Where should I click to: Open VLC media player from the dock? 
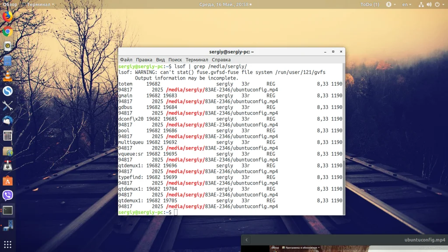pyautogui.click(x=7, y=76)
